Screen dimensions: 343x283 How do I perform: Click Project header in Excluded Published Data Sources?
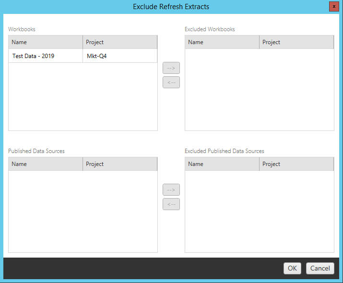tap(296, 164)
